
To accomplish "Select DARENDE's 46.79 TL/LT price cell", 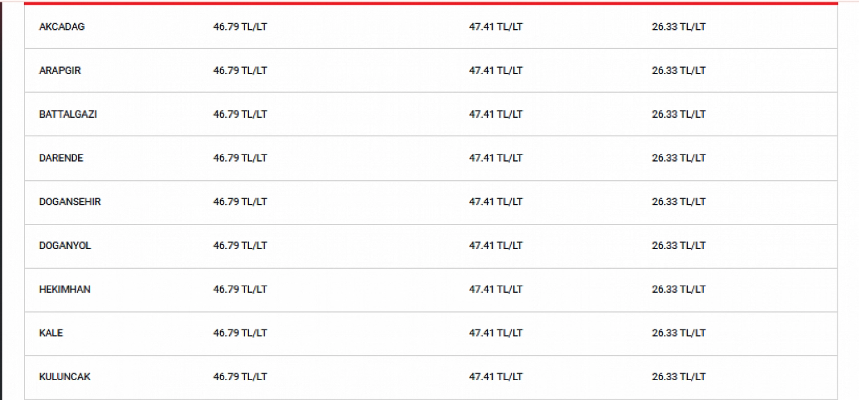I will click(240, 158).
